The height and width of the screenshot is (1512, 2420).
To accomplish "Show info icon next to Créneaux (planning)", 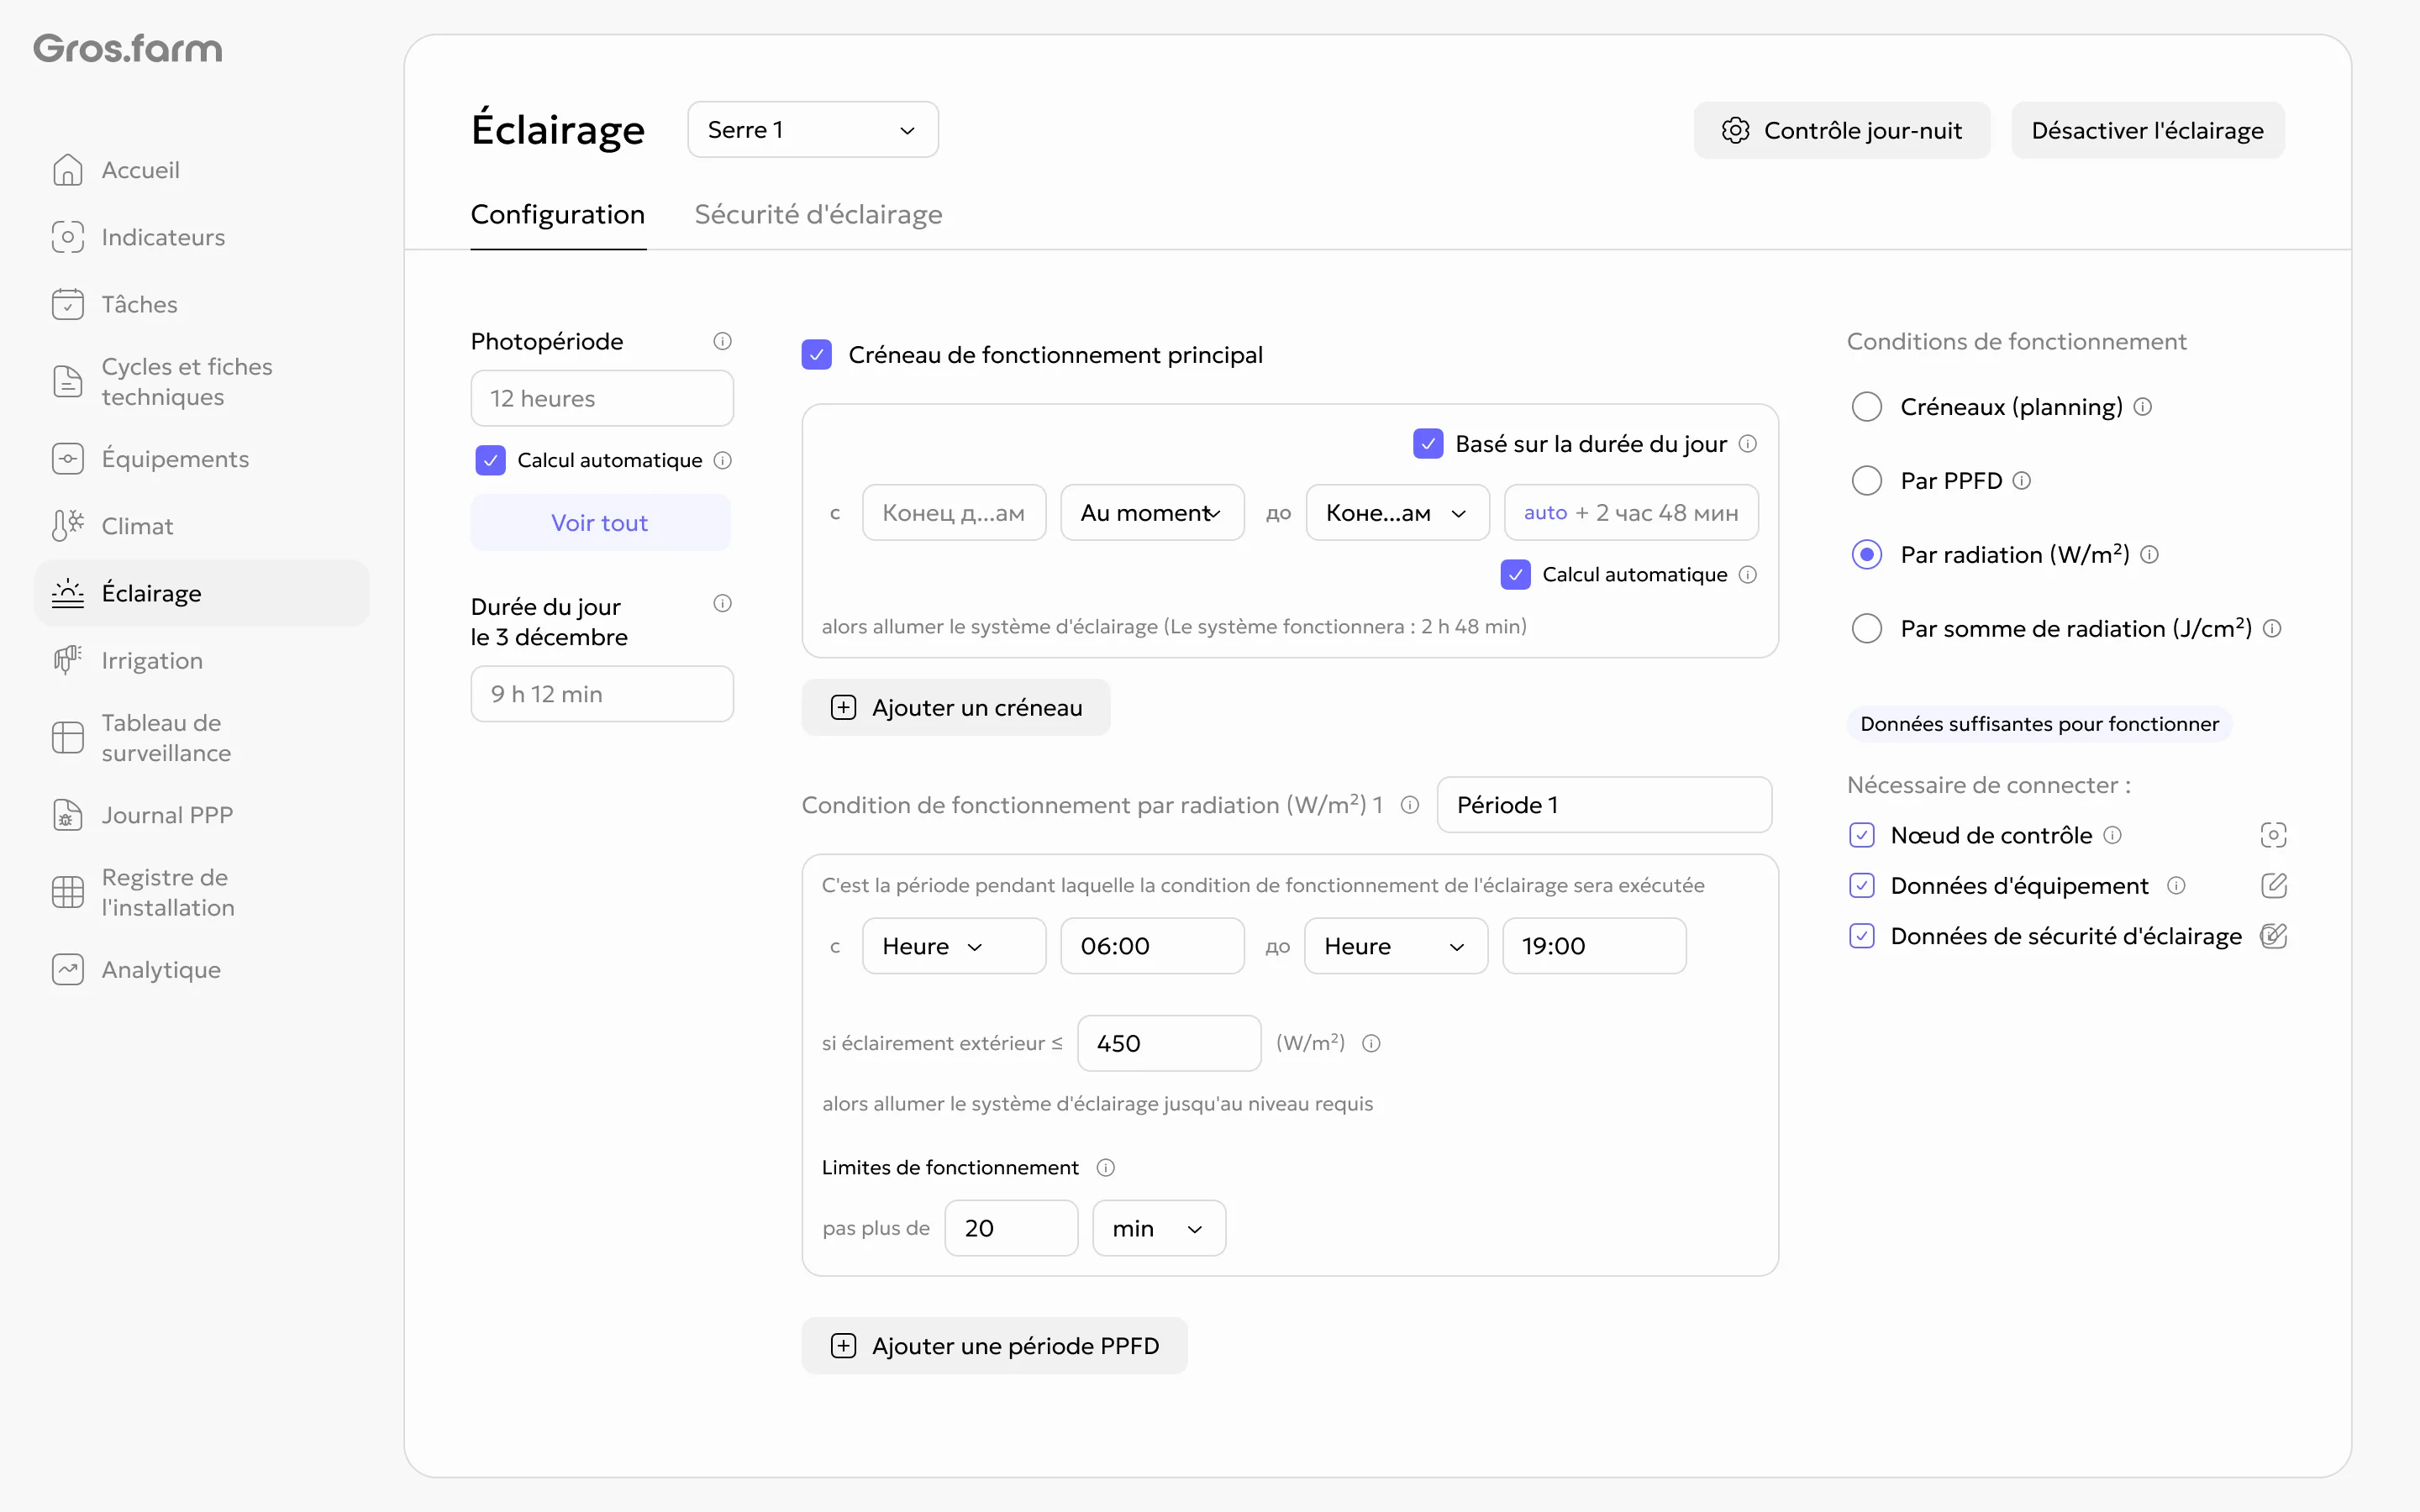I will click(x=2142, y=407).
